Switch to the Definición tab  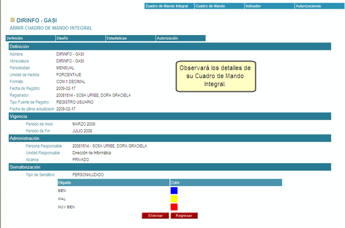click(30, 38)
